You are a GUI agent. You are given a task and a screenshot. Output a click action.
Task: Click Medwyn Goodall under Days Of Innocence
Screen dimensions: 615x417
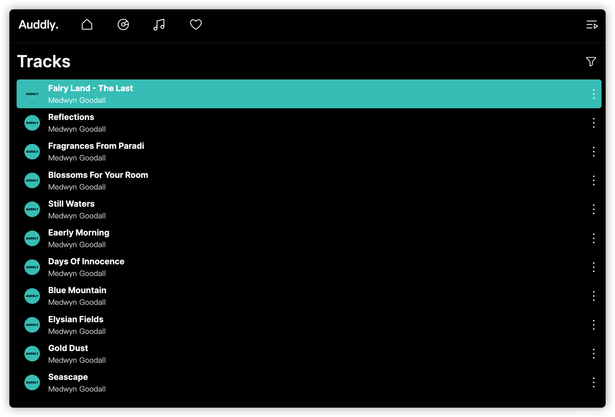pyautogui.click(x=77, y=274)
